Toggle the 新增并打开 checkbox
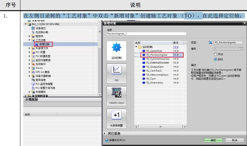This screenshot has width=247, height=146. (107, 140)
